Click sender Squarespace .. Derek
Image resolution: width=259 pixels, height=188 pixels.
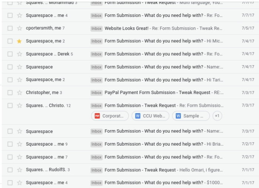click(48, 54)
